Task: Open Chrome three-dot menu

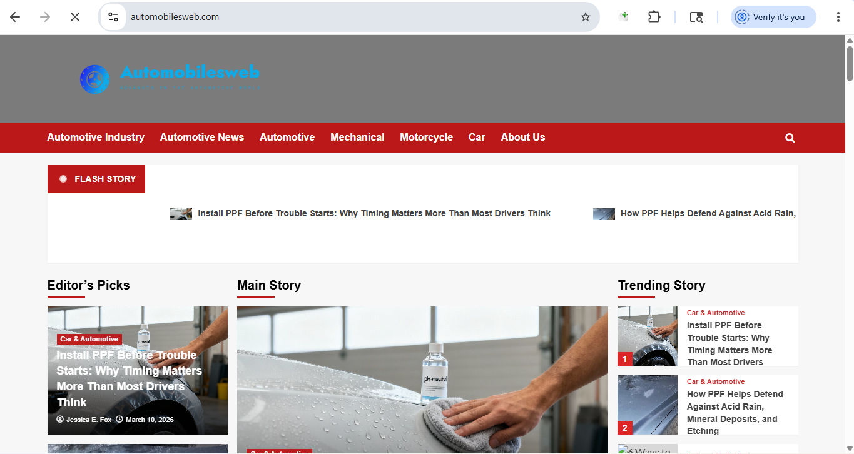Action: tap(838, 17)
